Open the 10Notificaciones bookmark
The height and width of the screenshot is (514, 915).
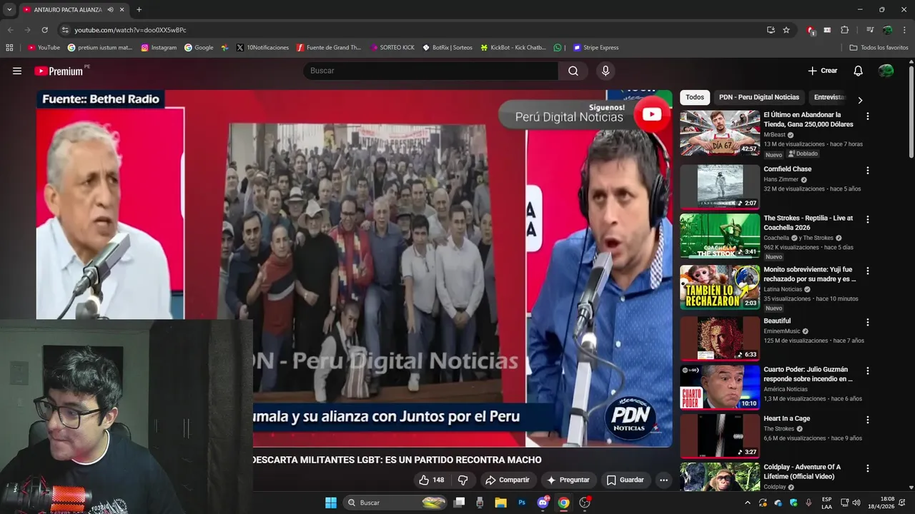(x=262, y=48)
